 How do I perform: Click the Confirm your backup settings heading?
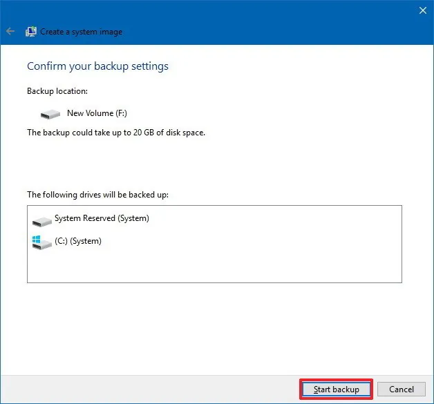click(x=97, y=66)
